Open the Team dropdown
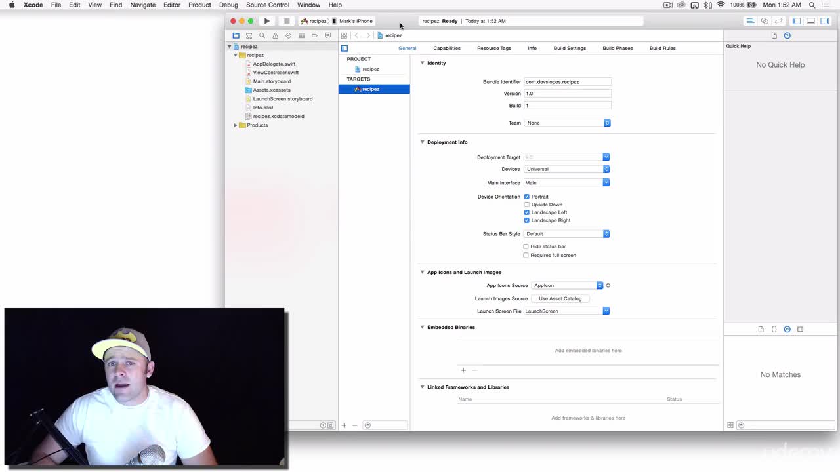 567,123
